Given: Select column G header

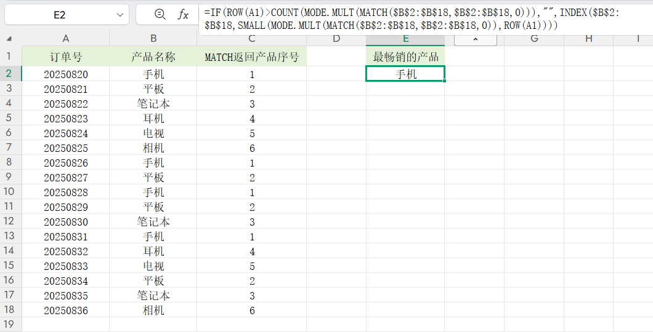Looking at the screenshot, I should click(533, 39).
